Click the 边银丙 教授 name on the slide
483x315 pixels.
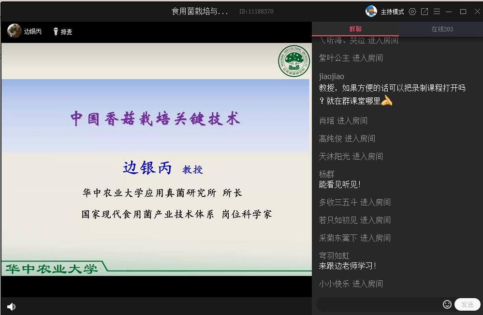pos(162,168)
